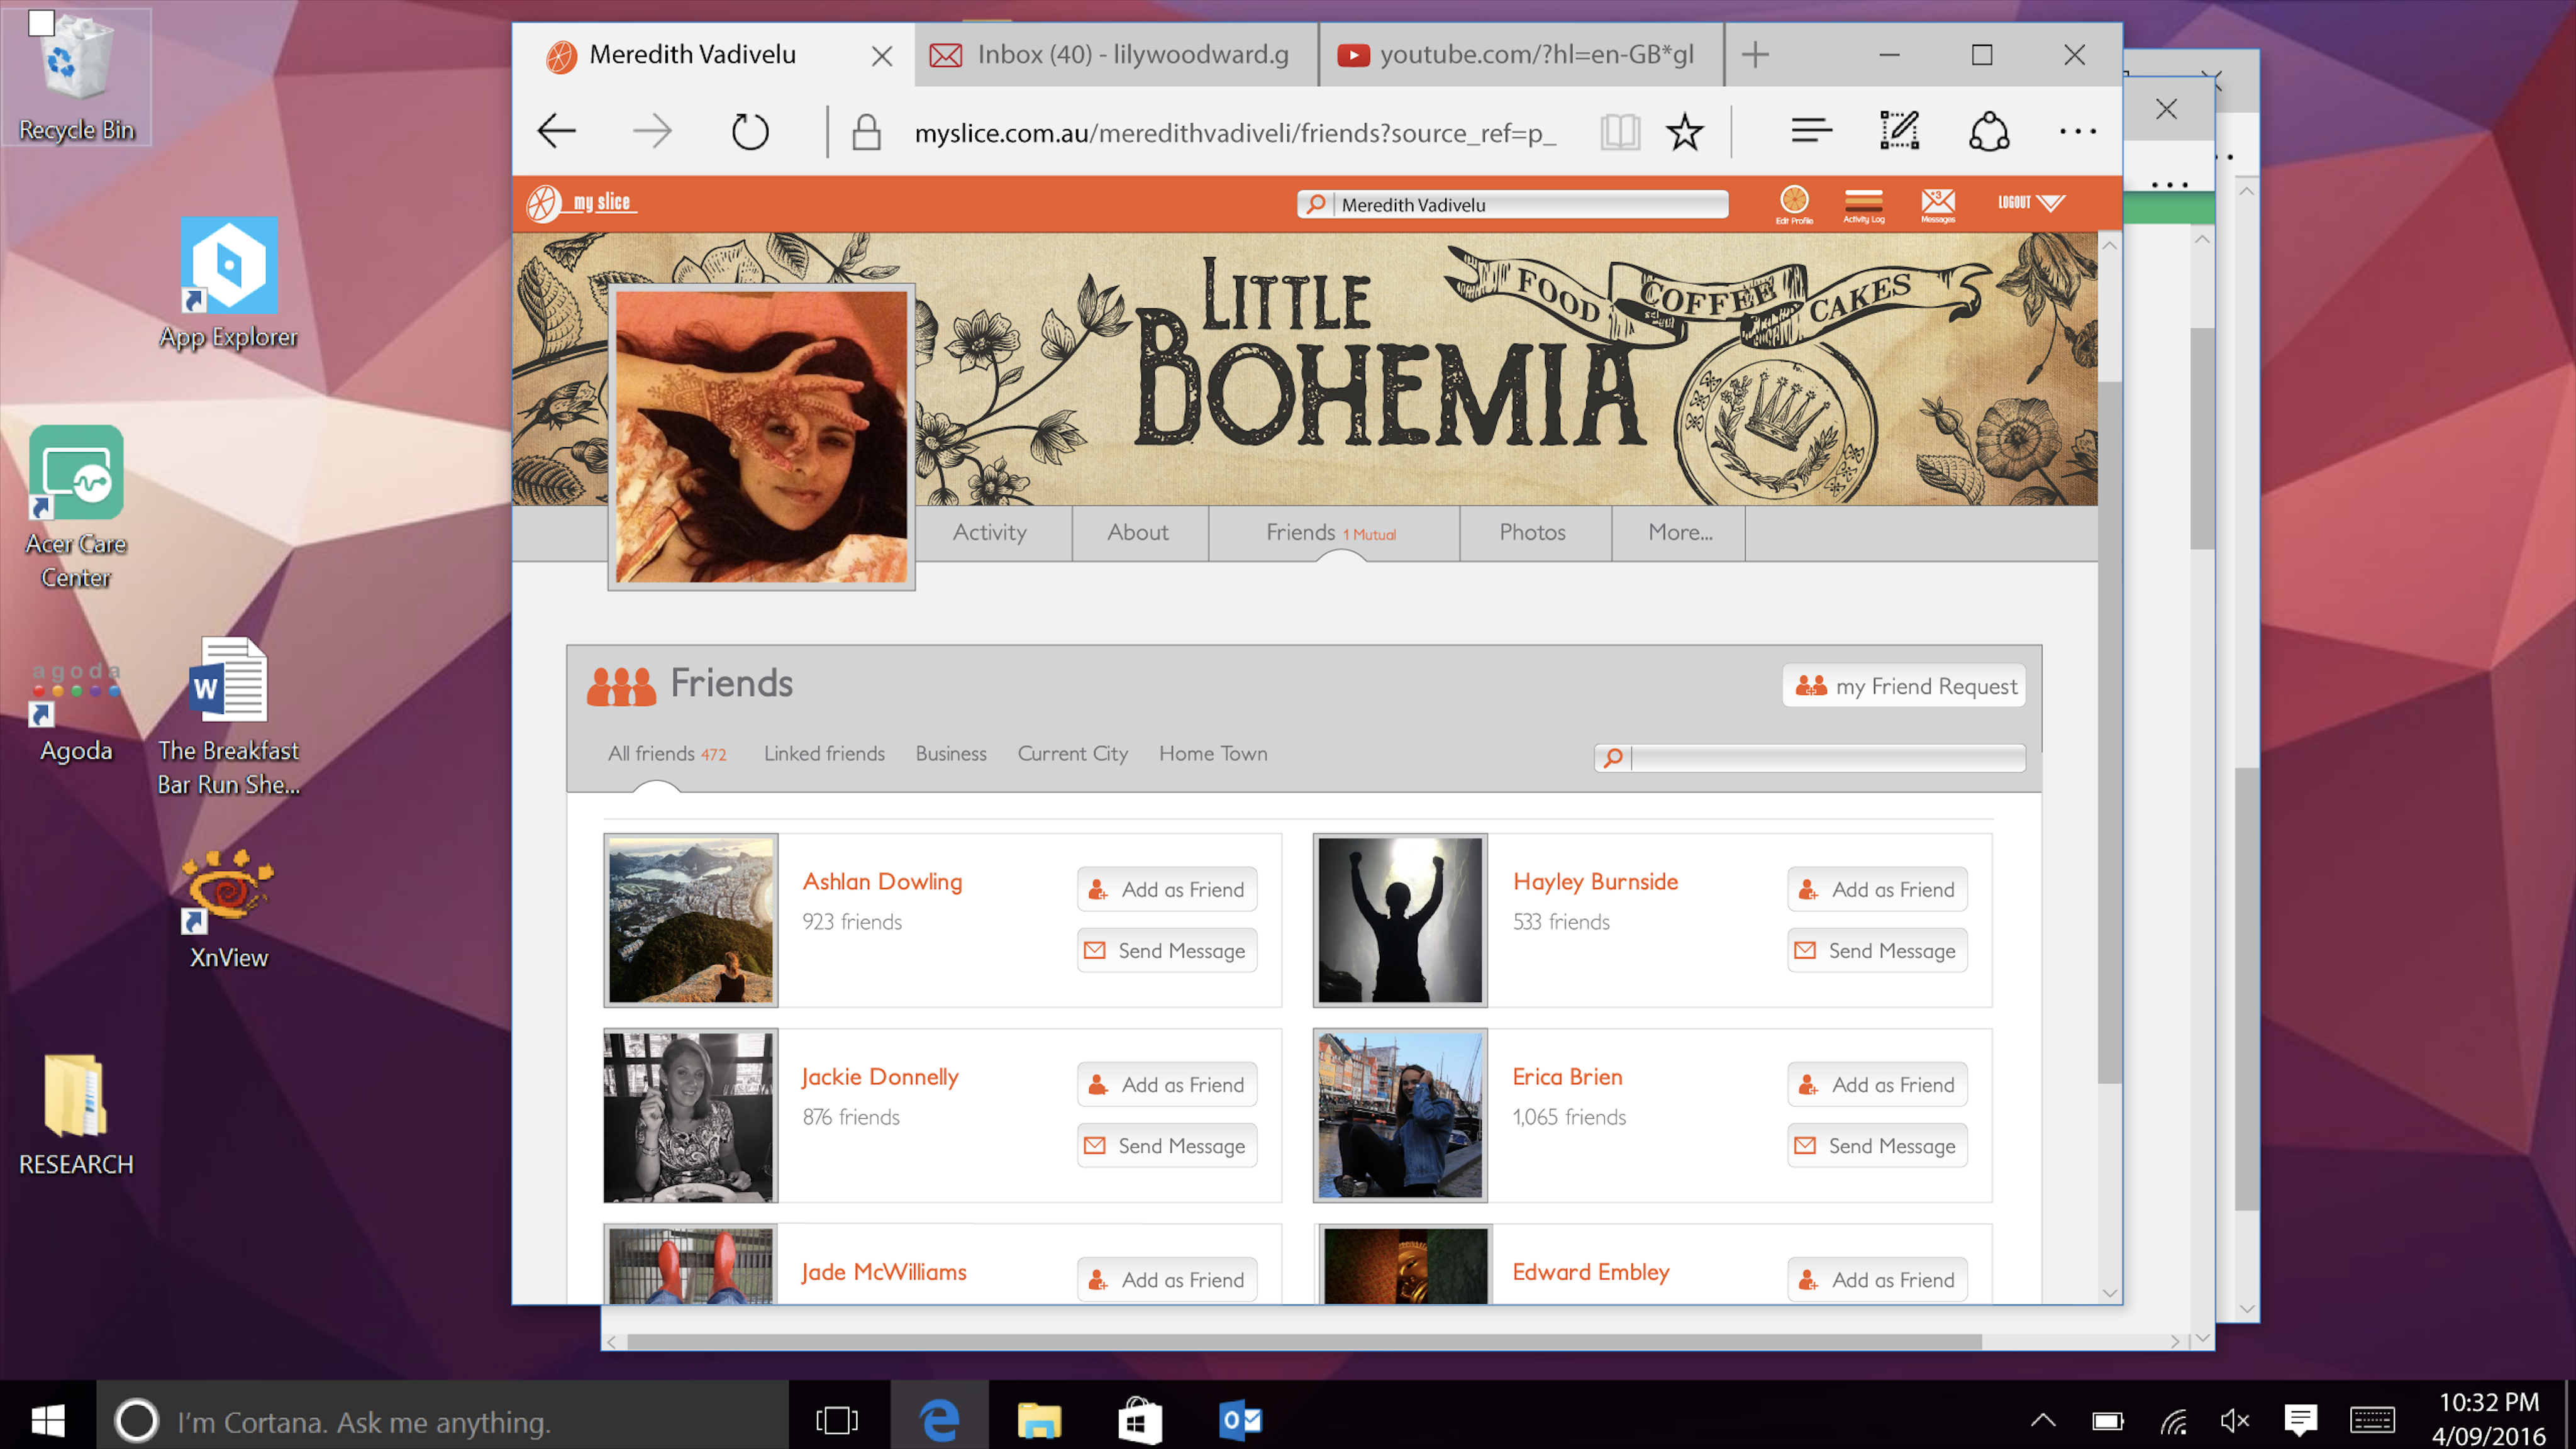
Task: Open the Messages envelope icon
Action: pos(1937,205)
